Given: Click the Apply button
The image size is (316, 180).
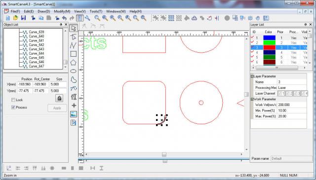Looking at the screenshot, I should pyautogui.click(x=57, y=108).
